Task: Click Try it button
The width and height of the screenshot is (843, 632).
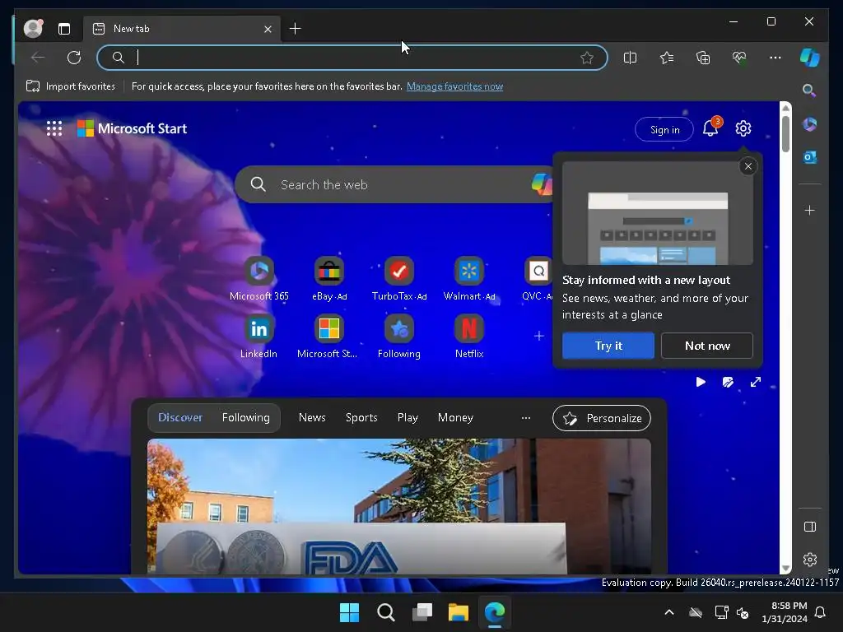Action: 608,346
